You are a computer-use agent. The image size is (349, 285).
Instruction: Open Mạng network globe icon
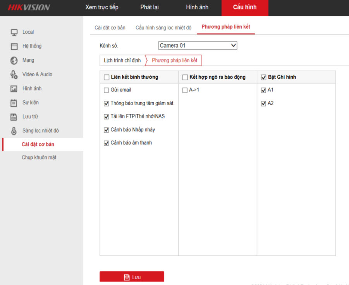coord(14,60)
